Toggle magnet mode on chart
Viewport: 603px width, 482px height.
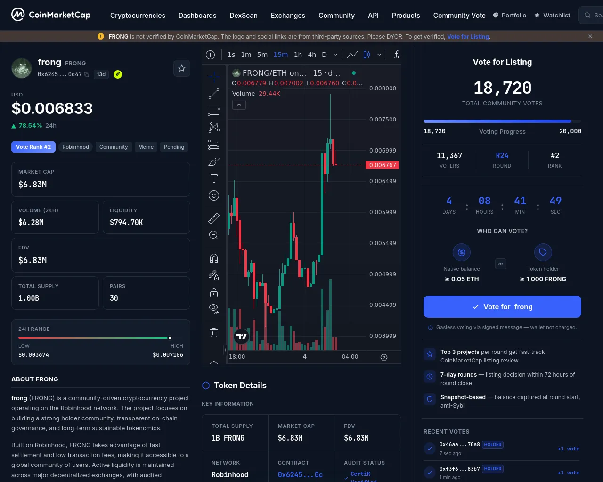(214, 258)
